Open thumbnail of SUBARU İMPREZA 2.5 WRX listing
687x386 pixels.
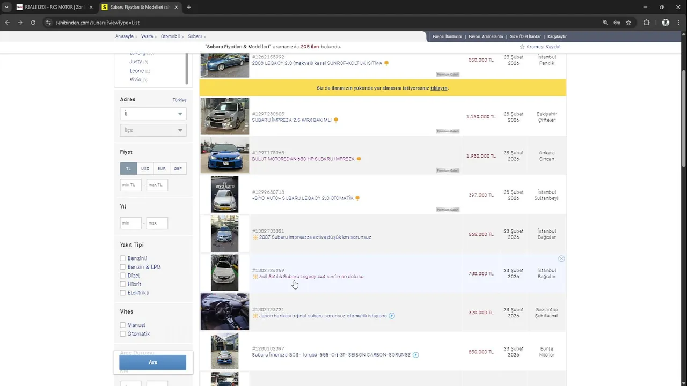225,116
